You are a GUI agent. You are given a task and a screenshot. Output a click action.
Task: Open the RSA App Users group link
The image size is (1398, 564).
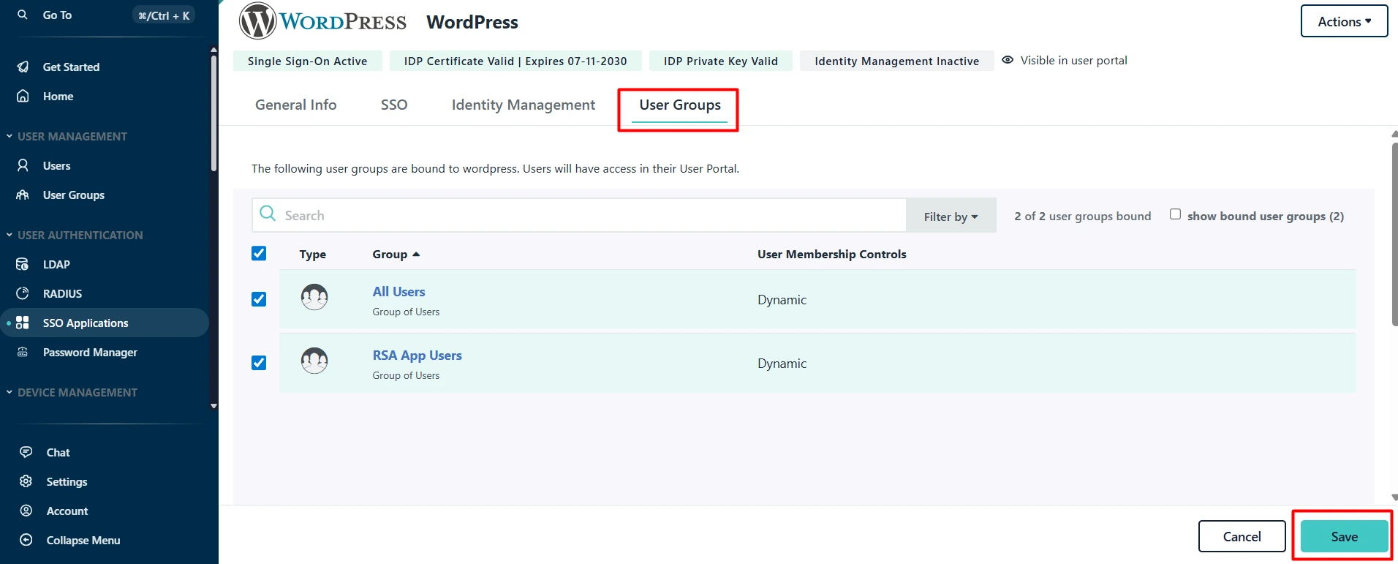[x=417, y=355]
